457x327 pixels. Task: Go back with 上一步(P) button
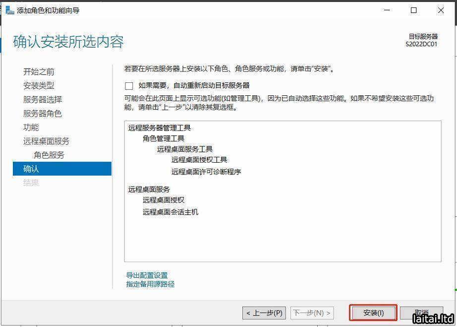264,313
